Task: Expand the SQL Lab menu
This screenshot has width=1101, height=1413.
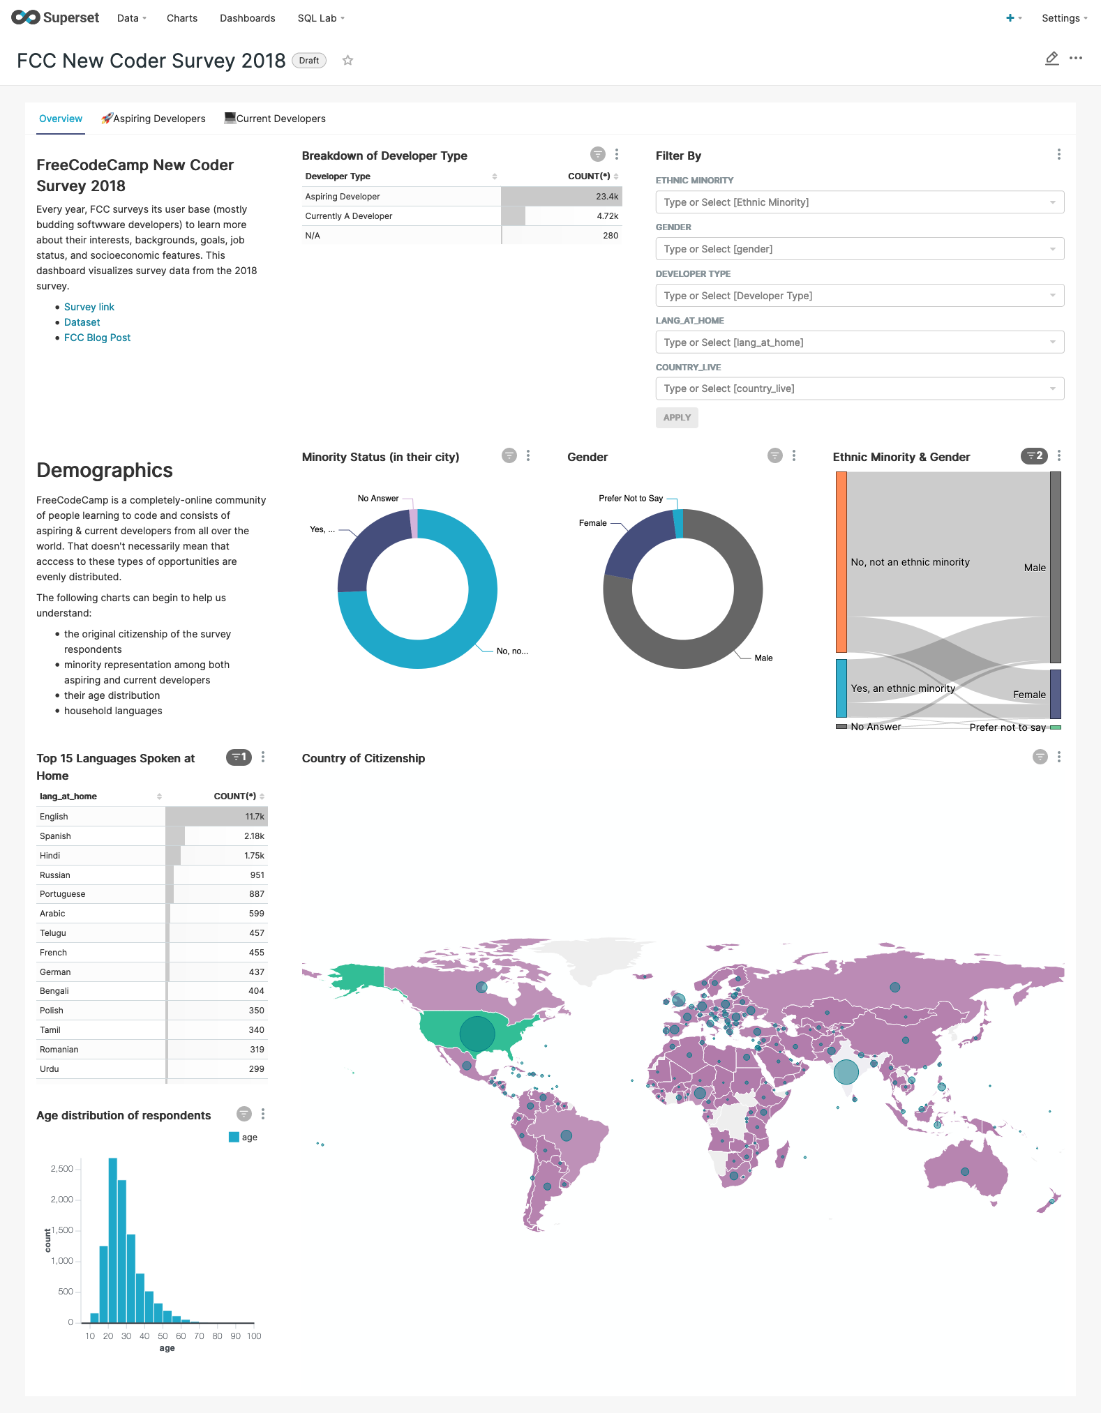Action: click(321, 18)
